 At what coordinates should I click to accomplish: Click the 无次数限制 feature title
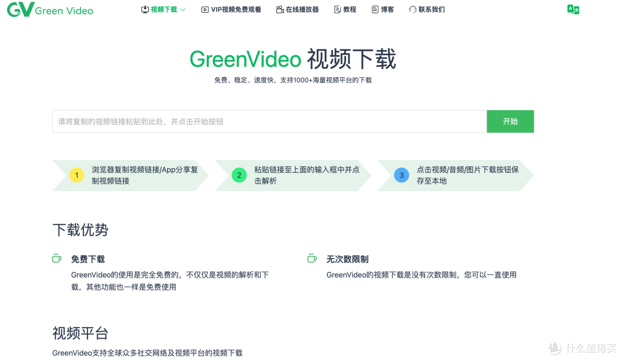point(347,260)
